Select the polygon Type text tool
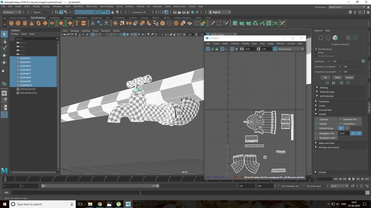The height and width of the screenshot is (208, 371). point(77,23)
